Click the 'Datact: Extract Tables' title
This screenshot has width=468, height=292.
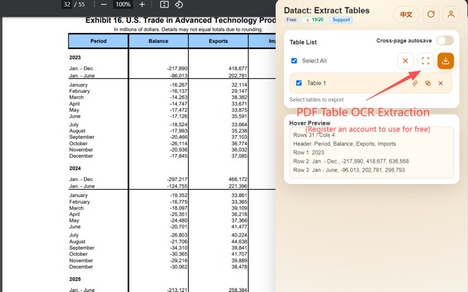point(327,10)
